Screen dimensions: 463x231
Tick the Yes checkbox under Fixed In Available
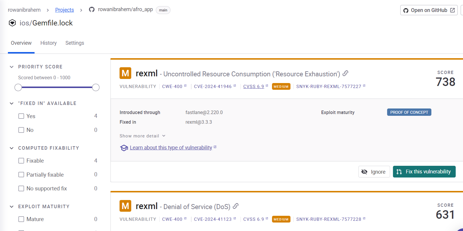click(21, 116)
